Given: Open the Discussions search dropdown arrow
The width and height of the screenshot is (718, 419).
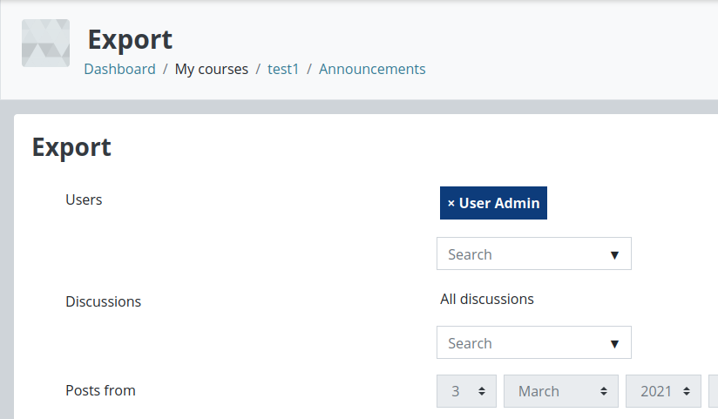Looking at the screenshot, I should (614, 344).
